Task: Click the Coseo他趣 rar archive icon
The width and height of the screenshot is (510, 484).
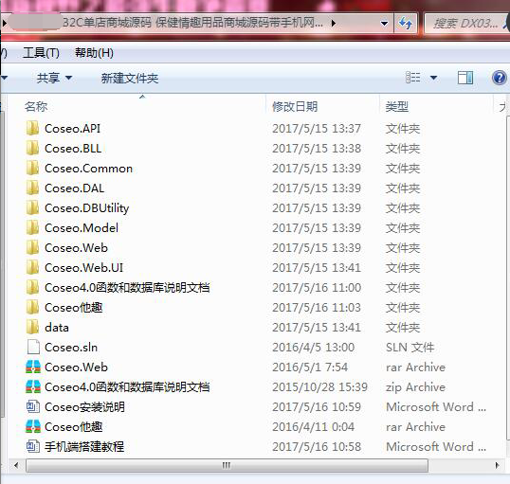Action: click(x=33, y=426)
